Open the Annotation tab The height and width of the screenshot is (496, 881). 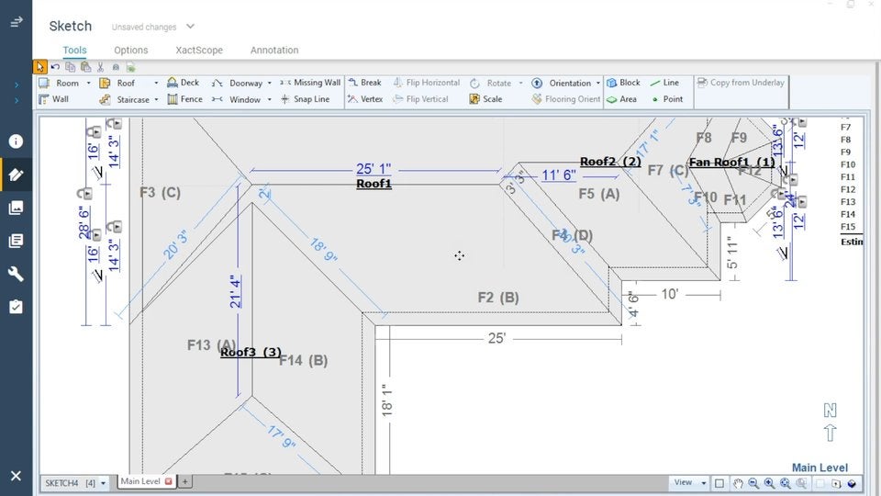[x=273, y=51]
